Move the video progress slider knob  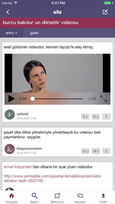point(33,99)
